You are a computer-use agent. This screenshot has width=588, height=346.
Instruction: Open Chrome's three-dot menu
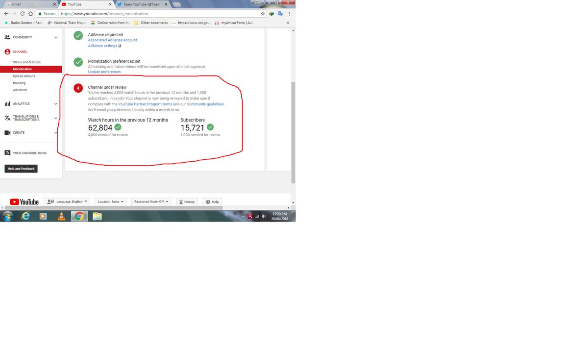click(290, 14)
